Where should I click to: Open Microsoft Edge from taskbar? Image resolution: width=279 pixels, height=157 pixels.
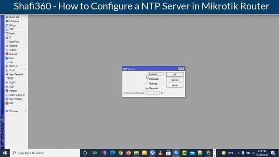point(112,153)
